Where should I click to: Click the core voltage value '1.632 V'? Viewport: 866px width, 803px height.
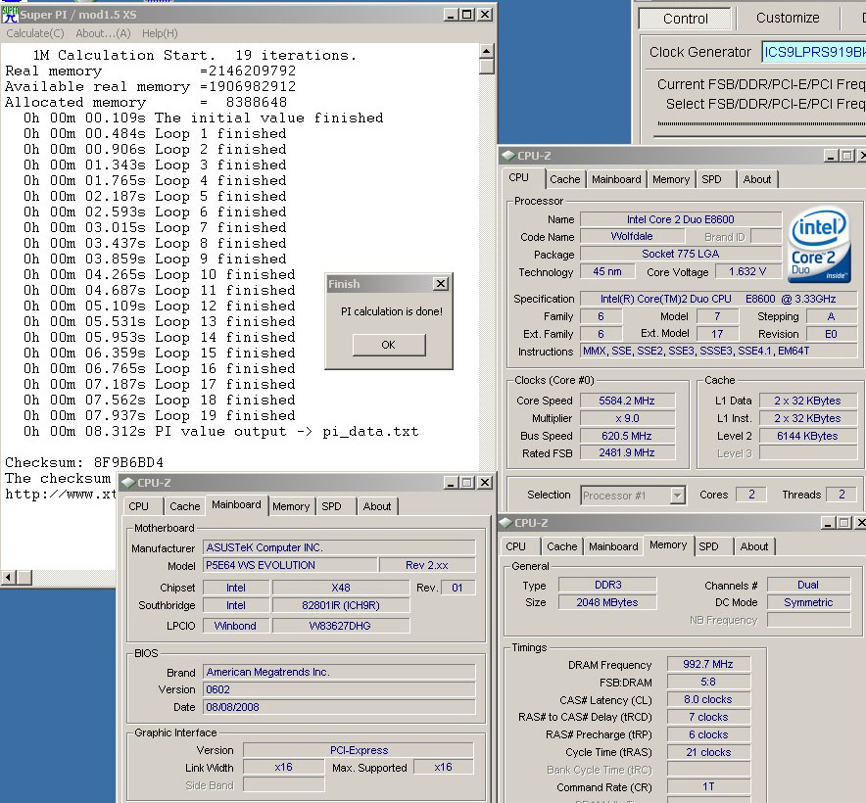[x=747, y=271]
